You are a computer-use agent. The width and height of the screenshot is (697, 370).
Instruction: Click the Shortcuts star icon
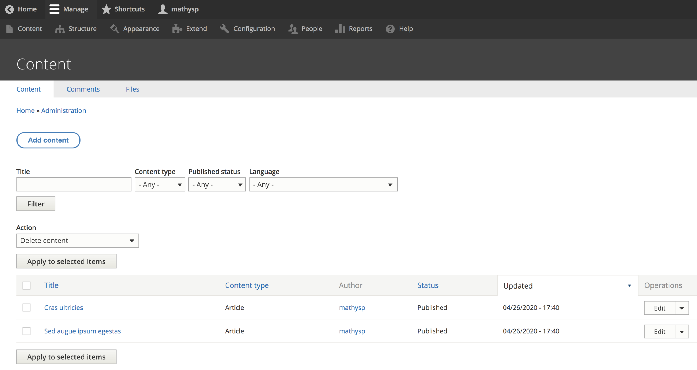pyautogui.click(x=106, y=9)
